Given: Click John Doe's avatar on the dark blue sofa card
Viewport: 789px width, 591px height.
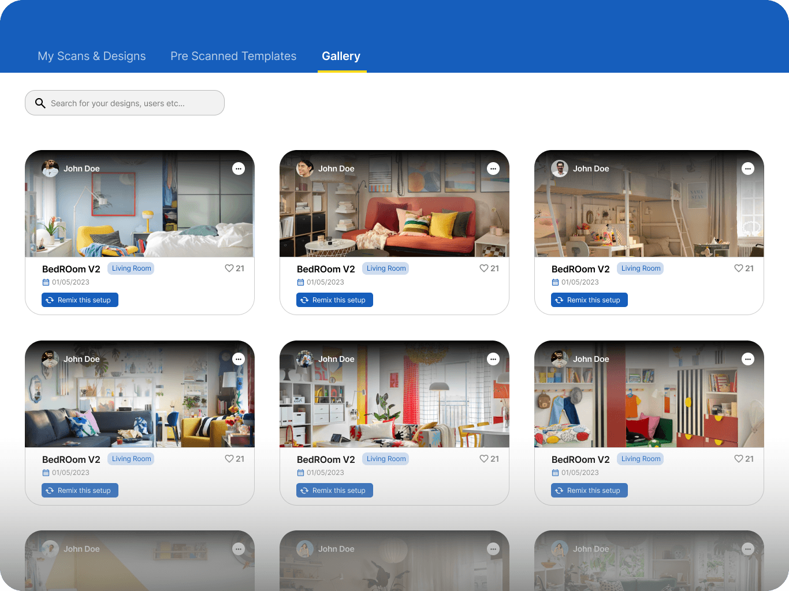Looking at the screenshot, I should pyautogui.click(x=50, y=359).
